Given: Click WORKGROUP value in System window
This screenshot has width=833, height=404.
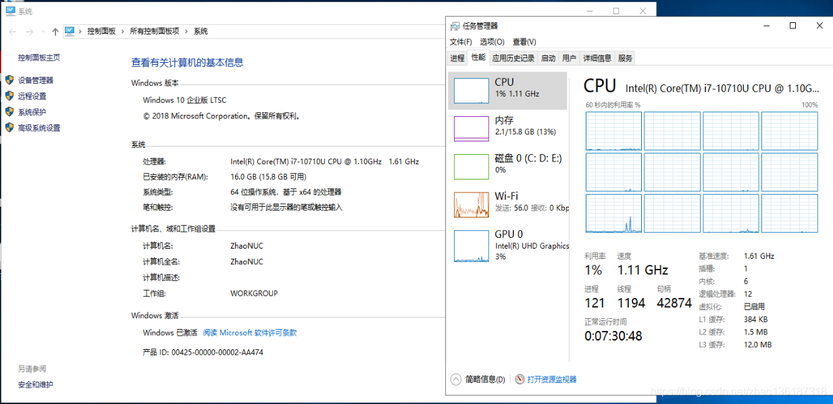Looking at the screenshot, I should pos(254,293).
